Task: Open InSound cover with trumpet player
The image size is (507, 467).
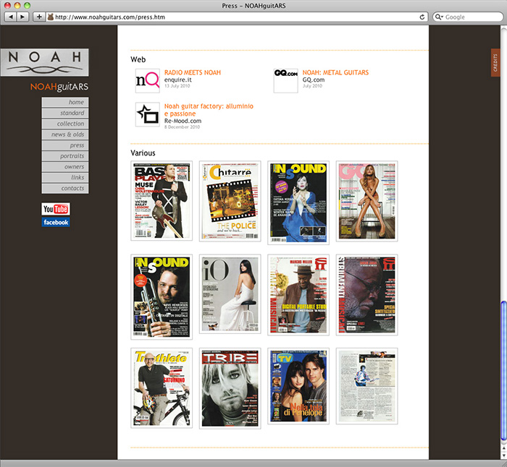Action: 162,297
